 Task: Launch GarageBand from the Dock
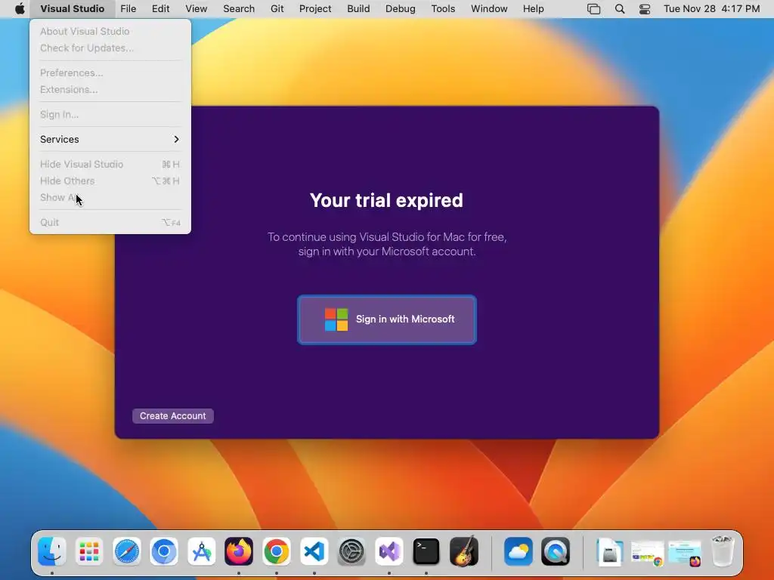click(464, 551)
